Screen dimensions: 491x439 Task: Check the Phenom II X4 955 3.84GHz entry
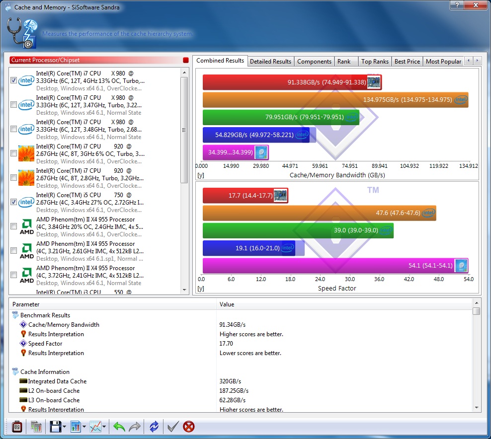point(13,226)
